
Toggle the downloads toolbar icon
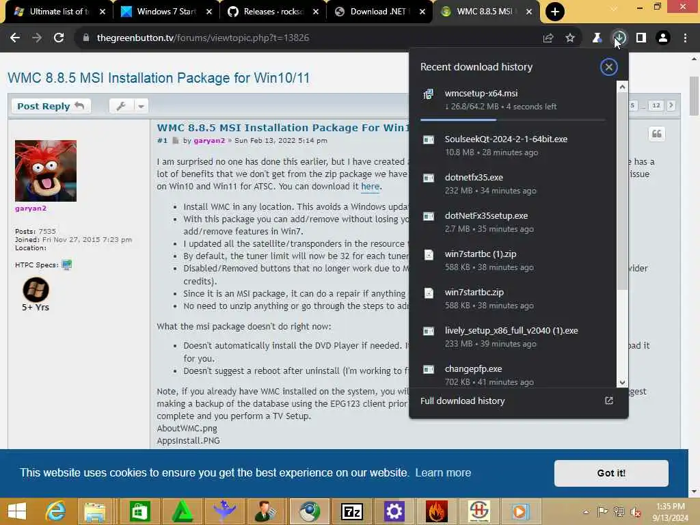tap(619, 38)
